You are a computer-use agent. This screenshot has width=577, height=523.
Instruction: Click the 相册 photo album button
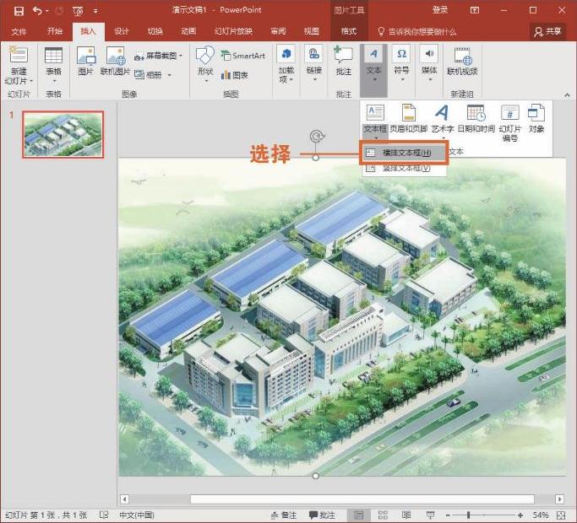(x=148, y=75)
